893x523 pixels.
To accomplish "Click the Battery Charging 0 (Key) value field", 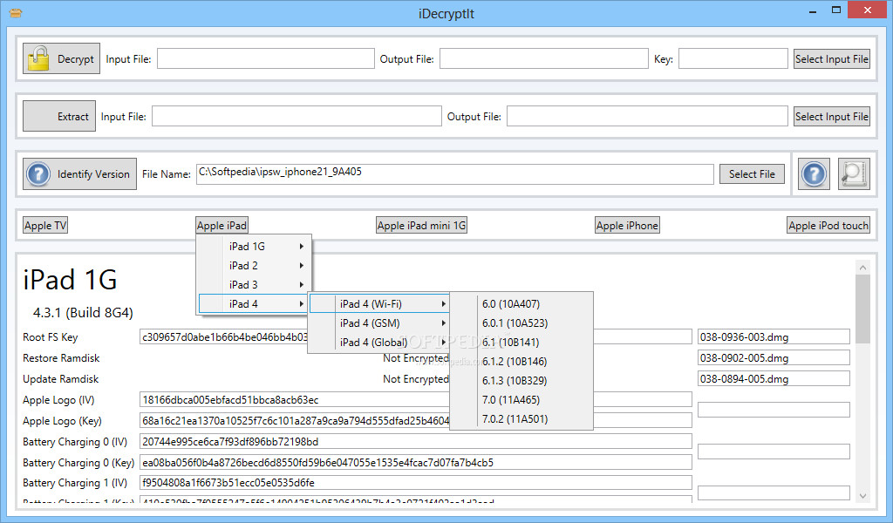I will [x=416, y=462].
